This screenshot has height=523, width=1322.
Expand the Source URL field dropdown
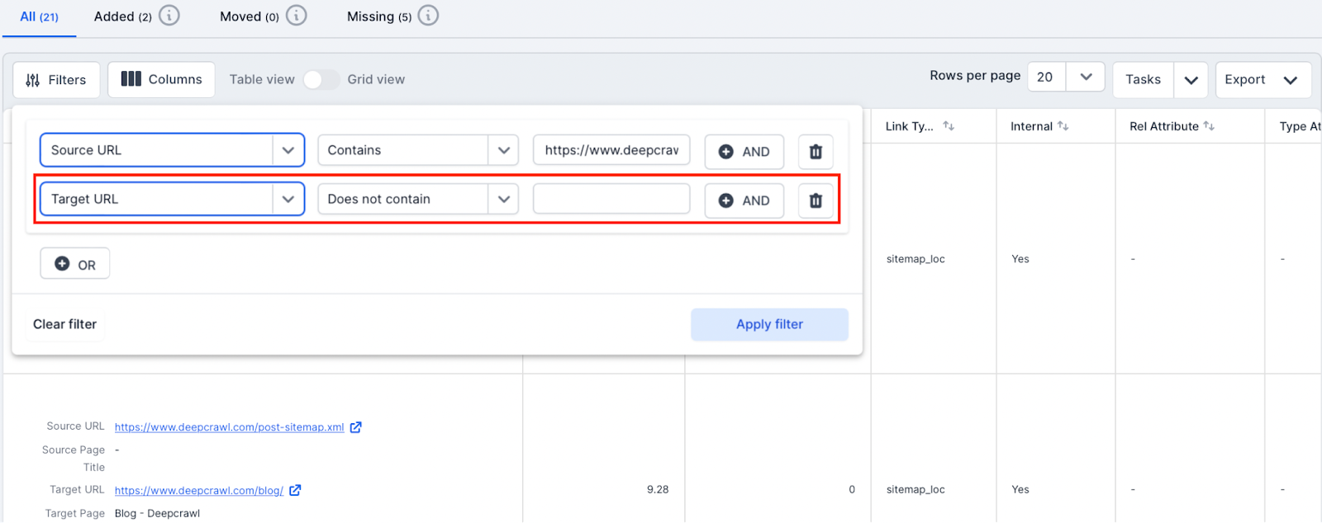pyautogui.click(x=288, y=150)
